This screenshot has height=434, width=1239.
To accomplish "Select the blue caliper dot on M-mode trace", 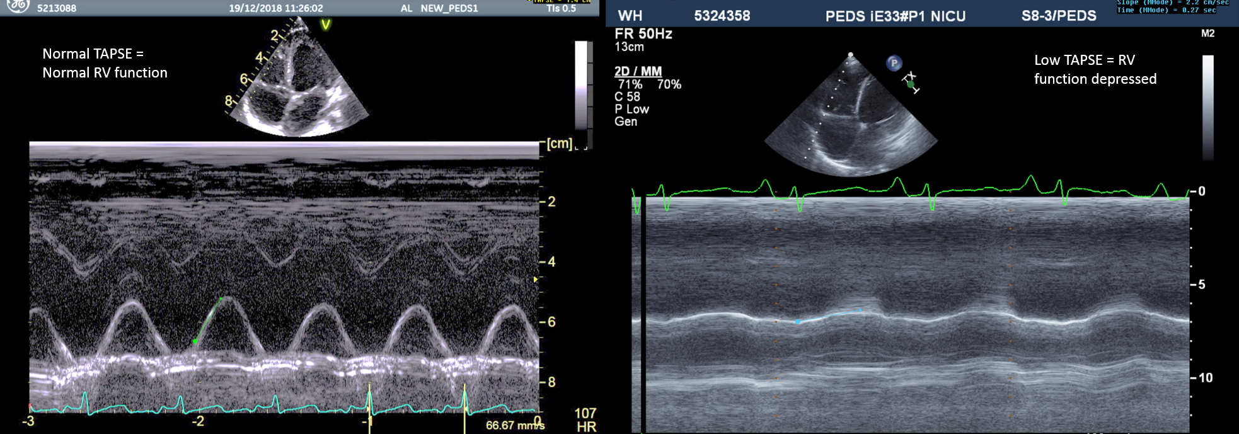I will click(798, 322).
